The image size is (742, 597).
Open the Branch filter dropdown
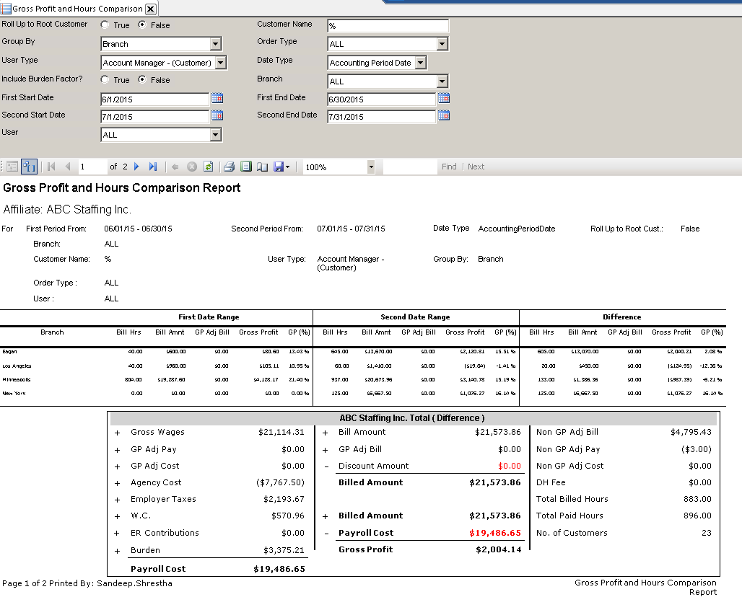pos(442,81)
